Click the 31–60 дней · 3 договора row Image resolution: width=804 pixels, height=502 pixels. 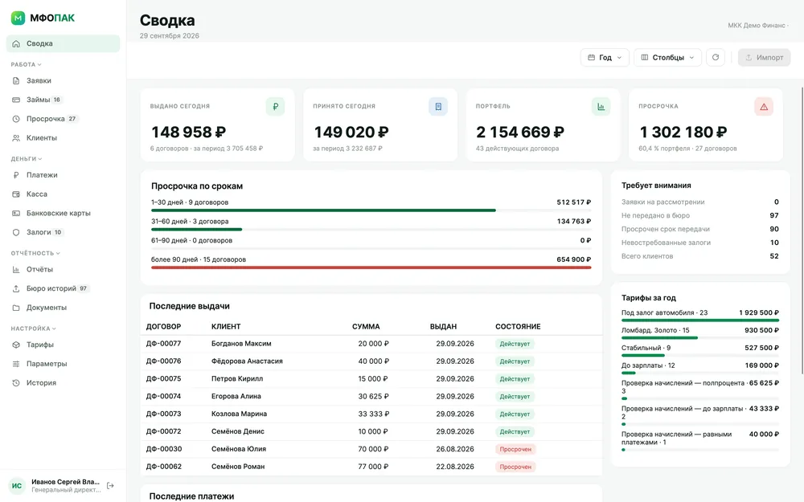[371, 224]
